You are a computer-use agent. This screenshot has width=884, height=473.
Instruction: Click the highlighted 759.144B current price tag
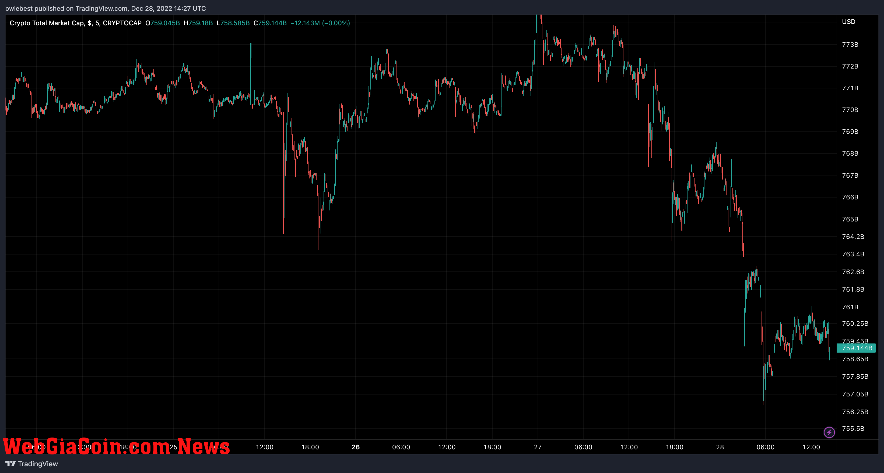857,348
